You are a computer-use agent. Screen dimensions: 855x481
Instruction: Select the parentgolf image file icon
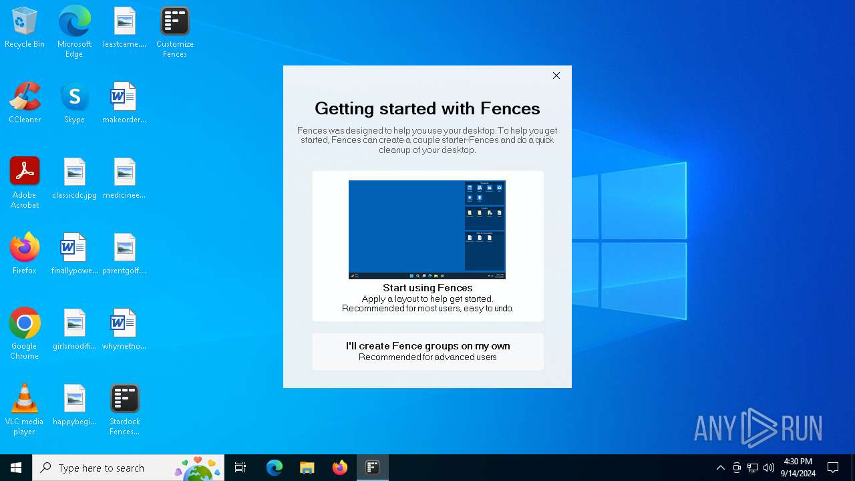[124, 254]
